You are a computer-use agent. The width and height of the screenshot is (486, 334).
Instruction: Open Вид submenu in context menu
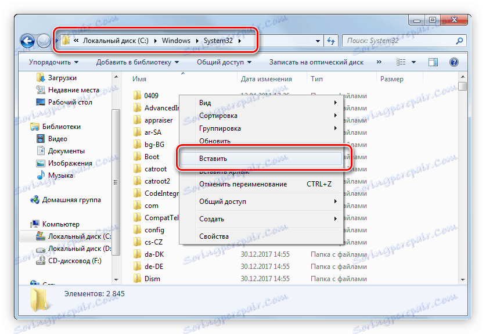(261, 103)
